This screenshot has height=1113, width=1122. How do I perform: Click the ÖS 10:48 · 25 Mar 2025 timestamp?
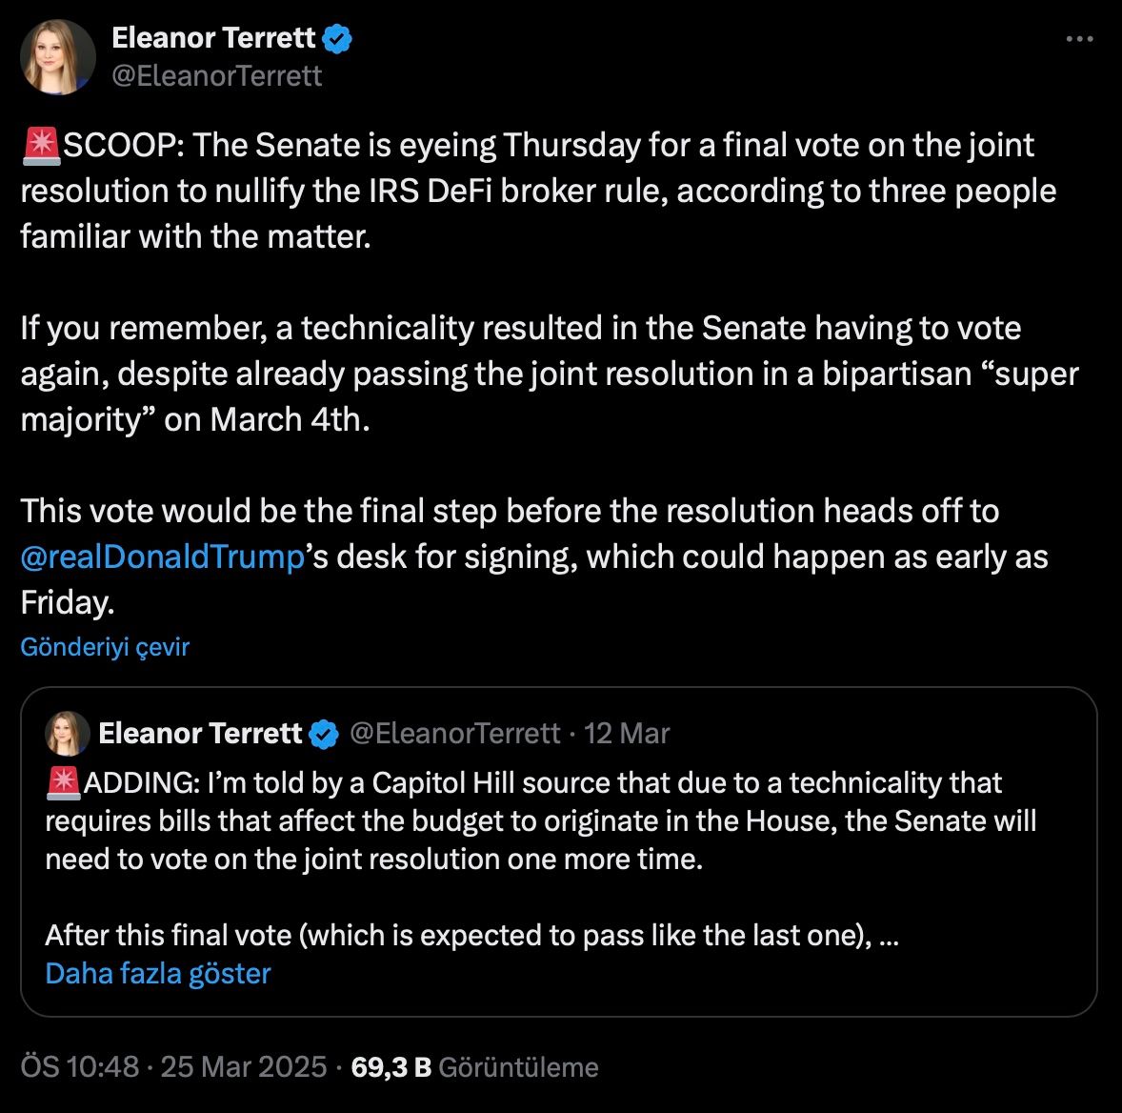(x=173, y=1066)
